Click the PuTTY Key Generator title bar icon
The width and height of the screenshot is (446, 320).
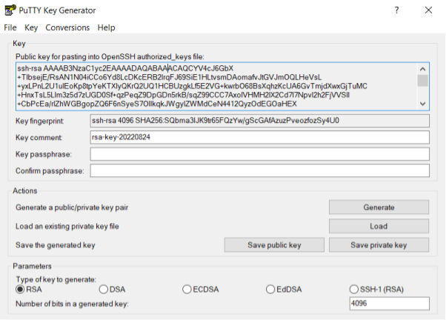click(x=8, y=10)
